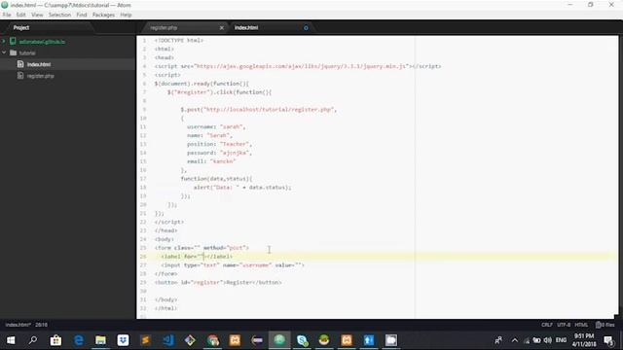Open File Explorer from the taskbar
This screenshot has height=350, width=623.
pyautogui.click(x=100, y=340)
